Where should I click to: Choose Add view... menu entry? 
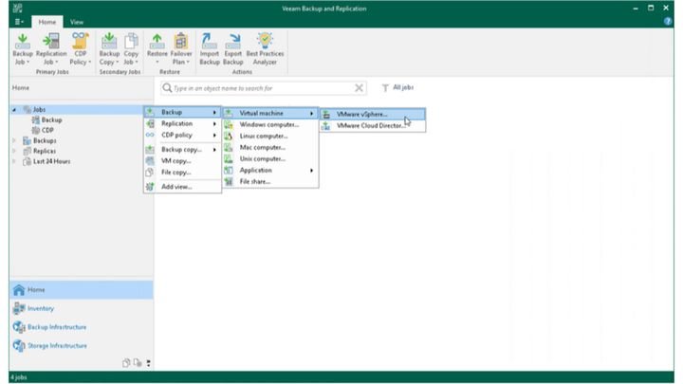click(x=182, y=187)
